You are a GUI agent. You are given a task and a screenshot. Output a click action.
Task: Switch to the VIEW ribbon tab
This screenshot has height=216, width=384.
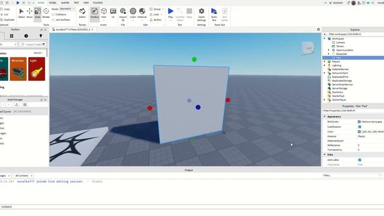86,2
